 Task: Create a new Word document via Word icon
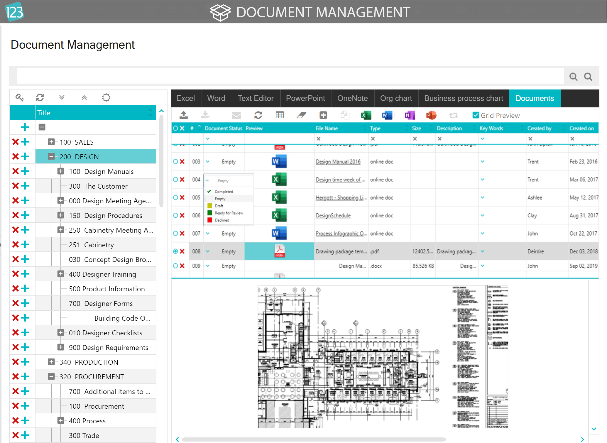387,115
